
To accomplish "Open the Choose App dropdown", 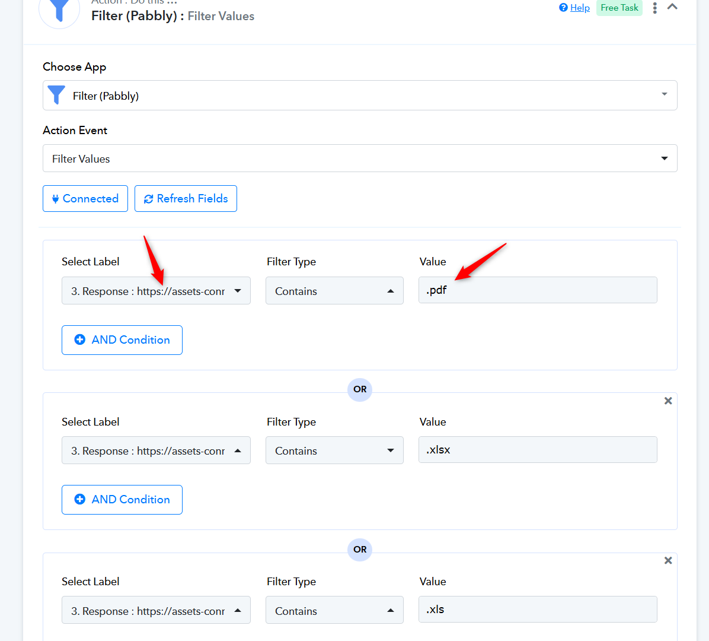I will point(360,95).
